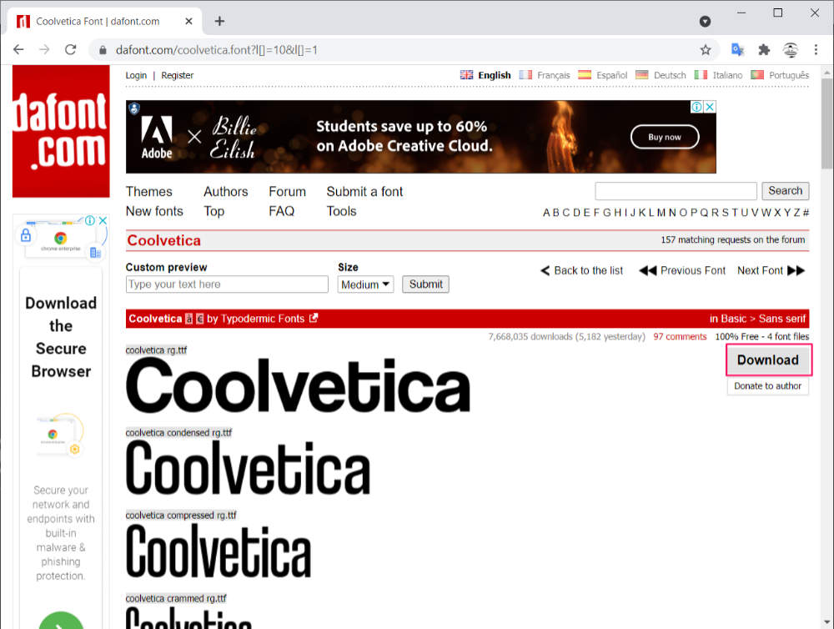The height and width of the screenshot is (629, 834).
Task: Open the Top fonts page
Action: point(214,211)
